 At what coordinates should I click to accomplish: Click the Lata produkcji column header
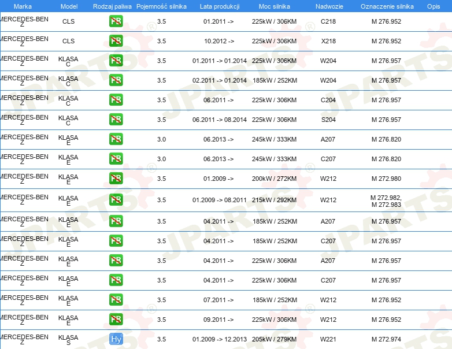[219, 6]
